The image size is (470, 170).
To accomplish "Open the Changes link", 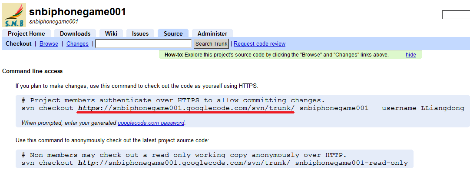I will (77, 44).
